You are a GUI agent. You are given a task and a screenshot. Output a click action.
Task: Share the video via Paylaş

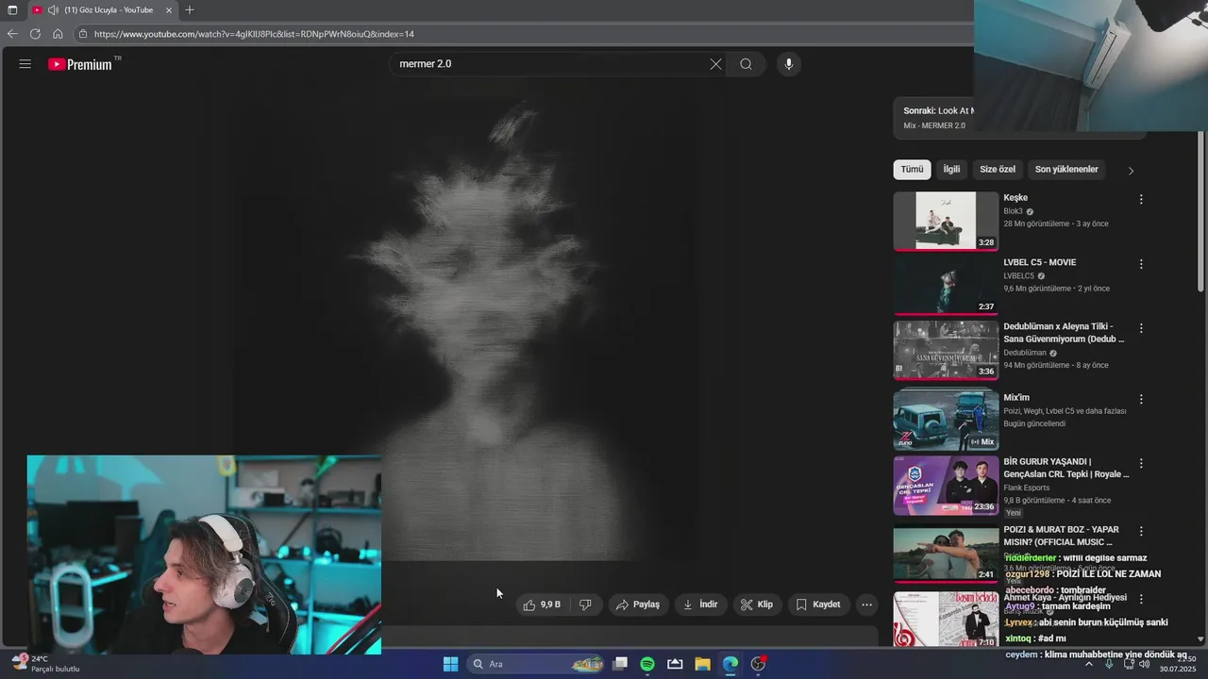638,604
